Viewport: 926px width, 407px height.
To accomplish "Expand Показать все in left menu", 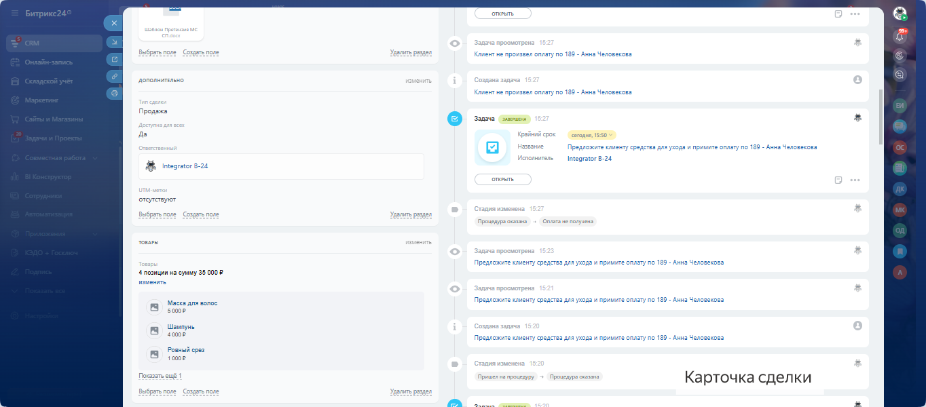I will point(45,290).
